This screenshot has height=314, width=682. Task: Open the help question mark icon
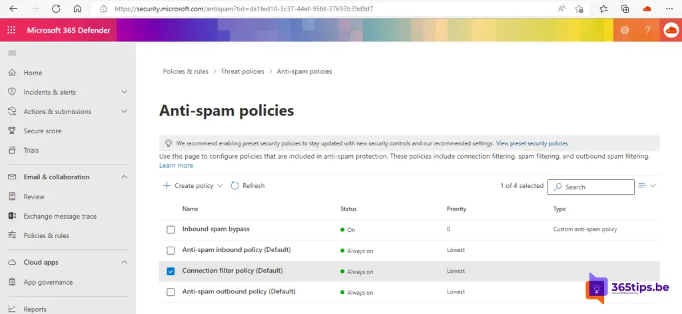coord(647,30)
